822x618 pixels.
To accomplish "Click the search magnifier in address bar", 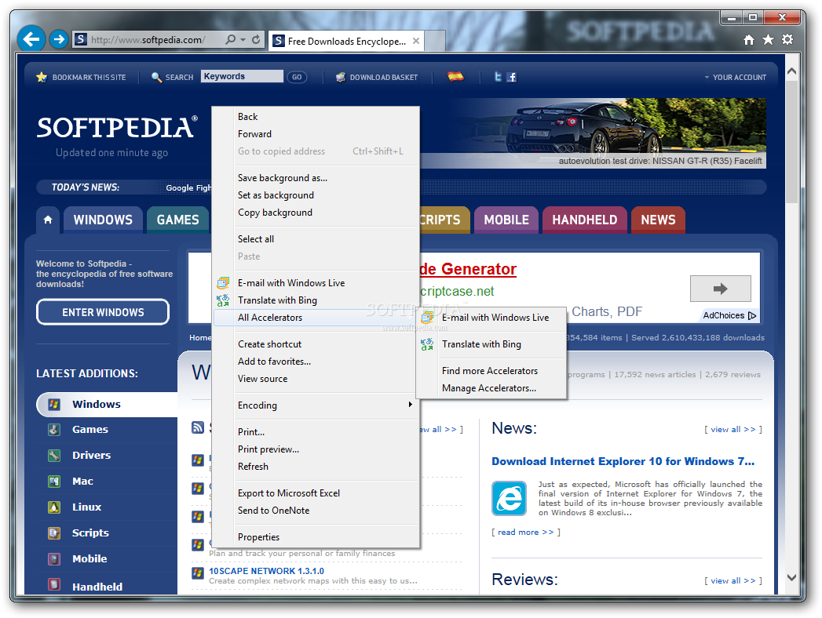I will point(230,39).
